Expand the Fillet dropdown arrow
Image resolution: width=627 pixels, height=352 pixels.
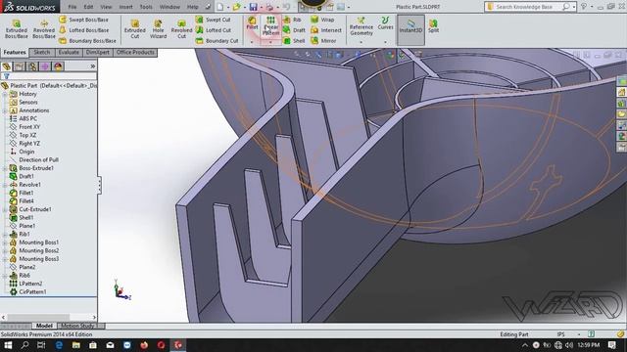pos(252,41)
